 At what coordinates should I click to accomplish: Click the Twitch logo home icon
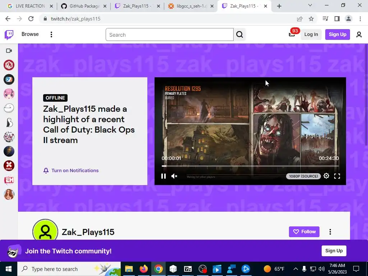(9, 35)
